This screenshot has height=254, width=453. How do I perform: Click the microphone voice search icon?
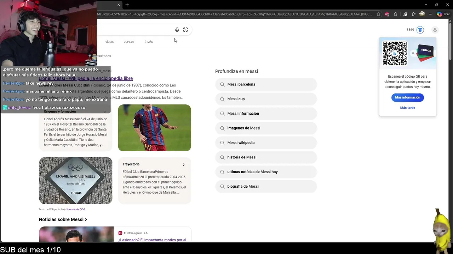(177, 30)
